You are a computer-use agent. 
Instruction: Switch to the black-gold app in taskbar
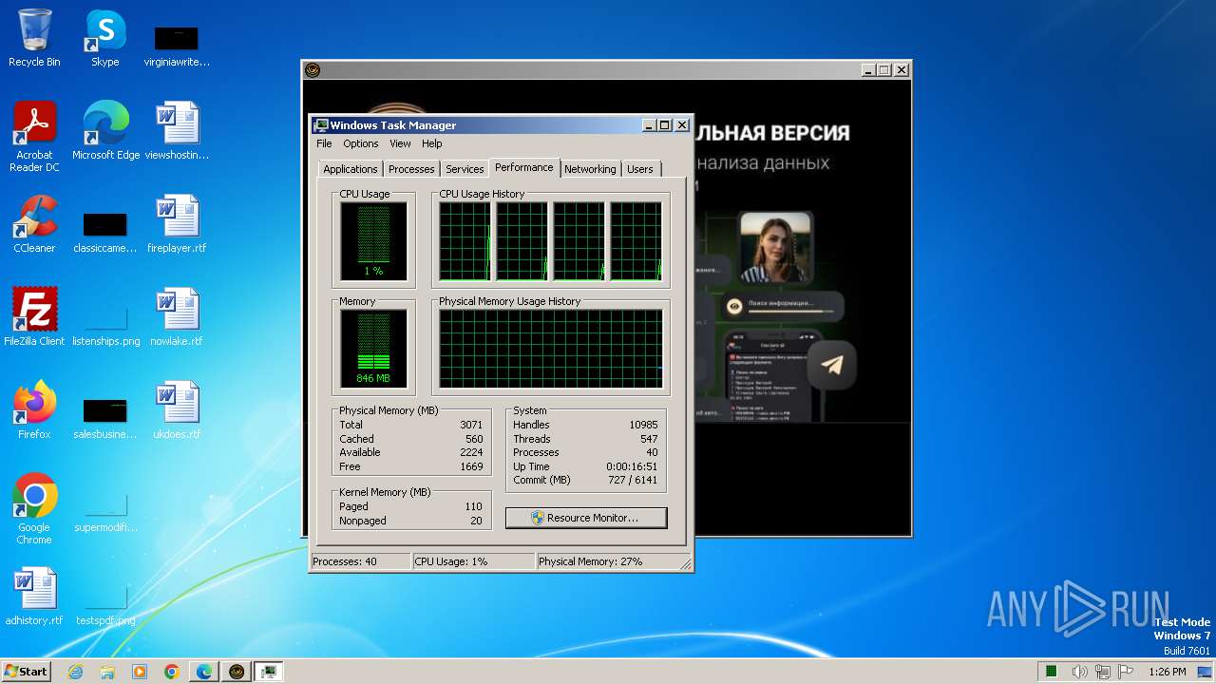pos(237,672)
